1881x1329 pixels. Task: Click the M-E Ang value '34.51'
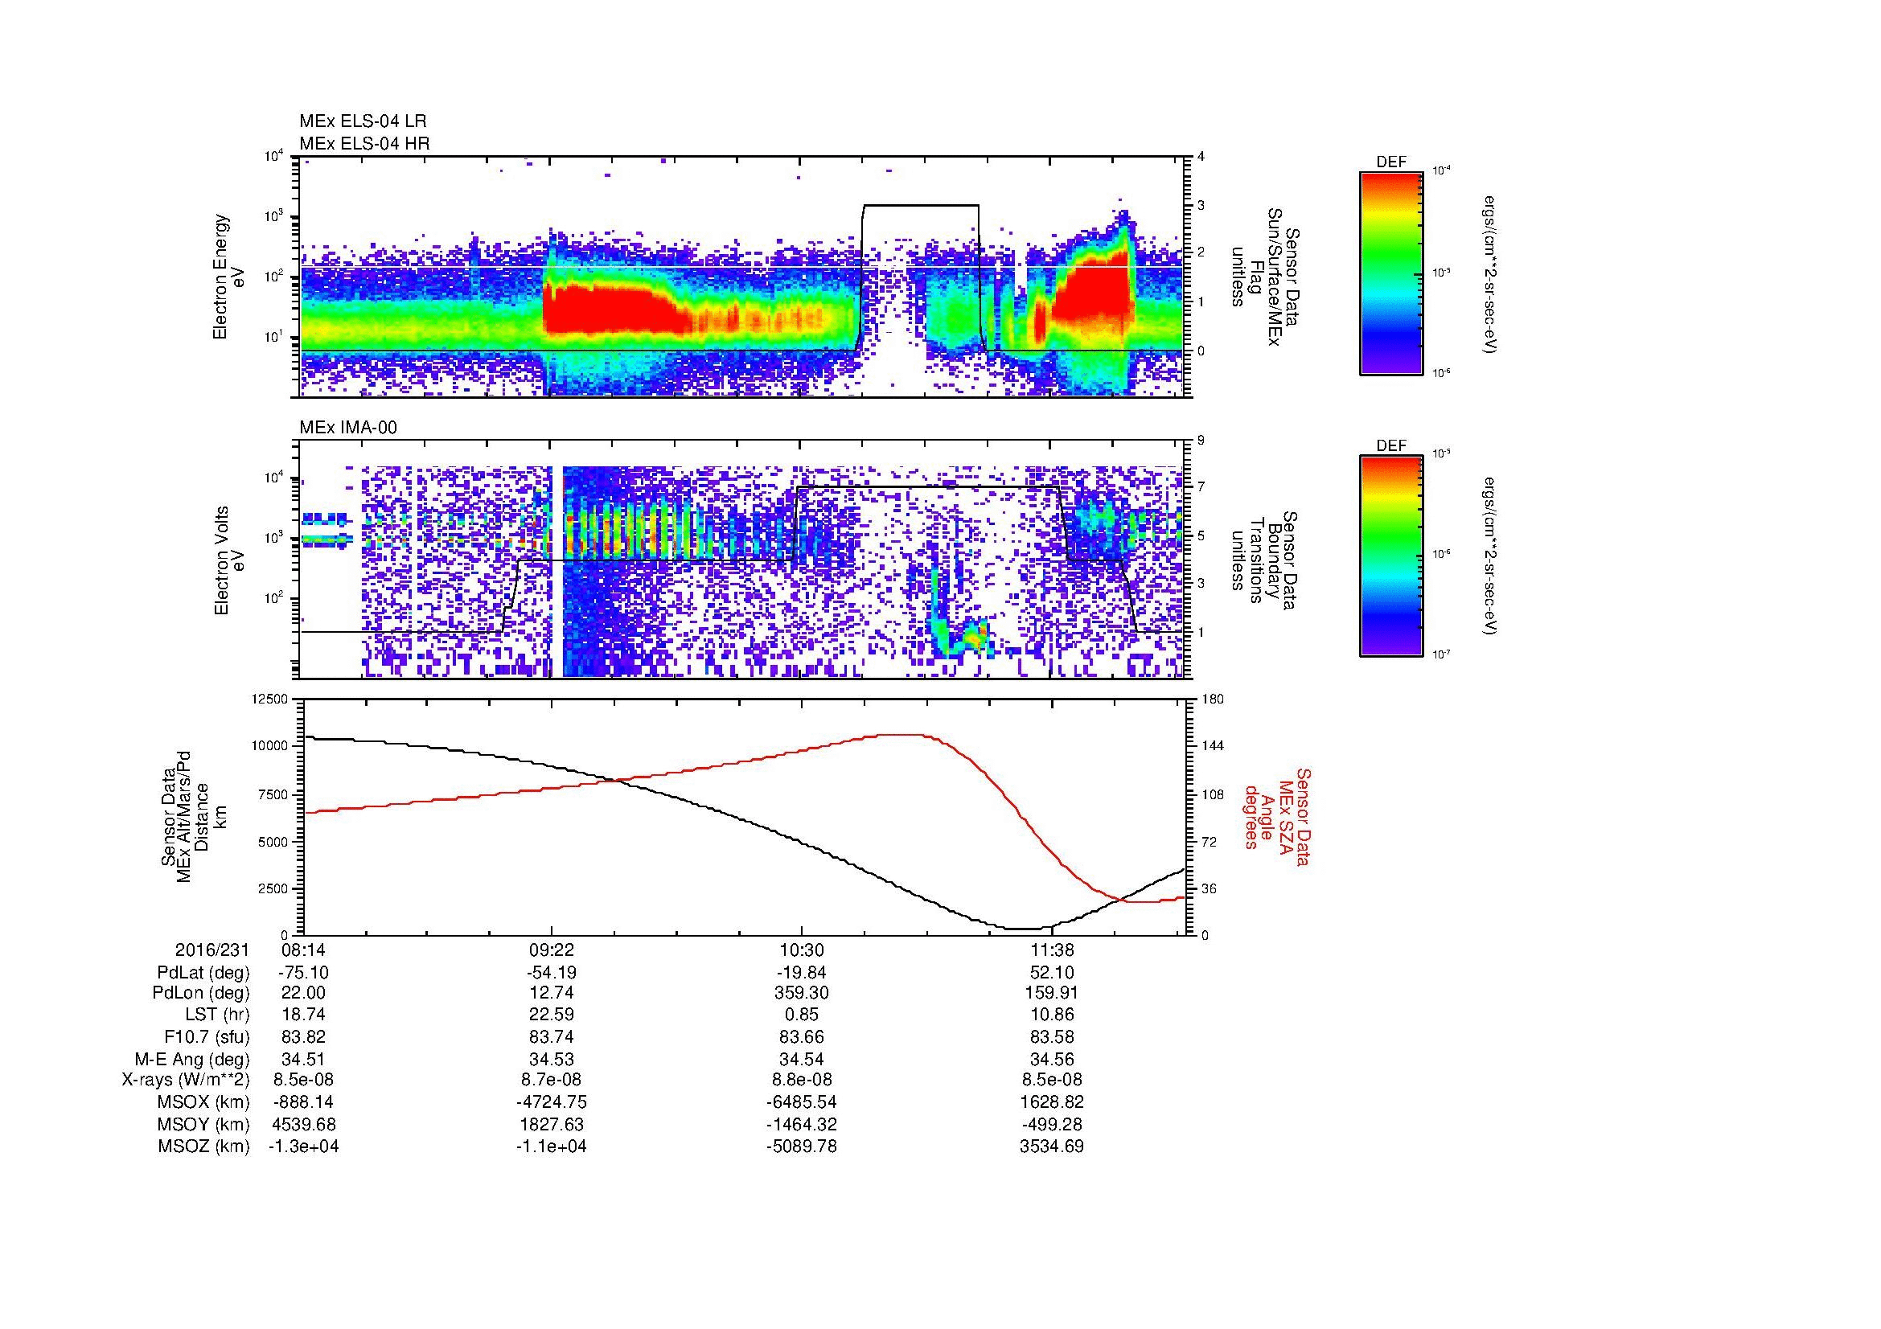(304, 1059)
